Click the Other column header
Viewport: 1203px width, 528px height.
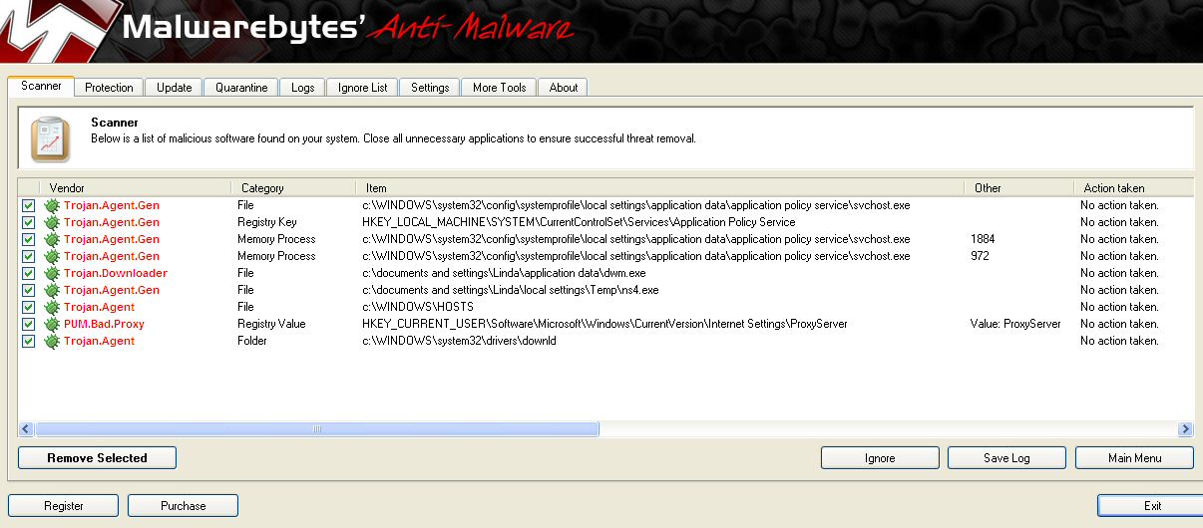pyautogui.click(x=1018, y=187)
